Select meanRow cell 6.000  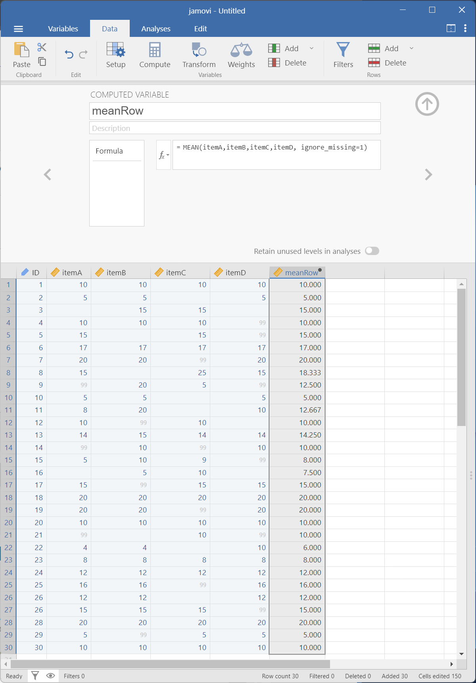pos(297,548)
